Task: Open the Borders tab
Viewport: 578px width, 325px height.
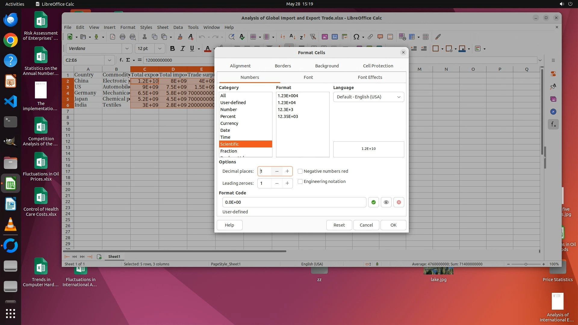Action: point(283,66)
